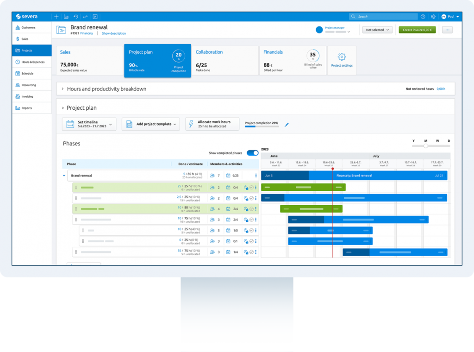Collapse the Brand renewal phase tree
474x352 pixels.
[64, 176]
